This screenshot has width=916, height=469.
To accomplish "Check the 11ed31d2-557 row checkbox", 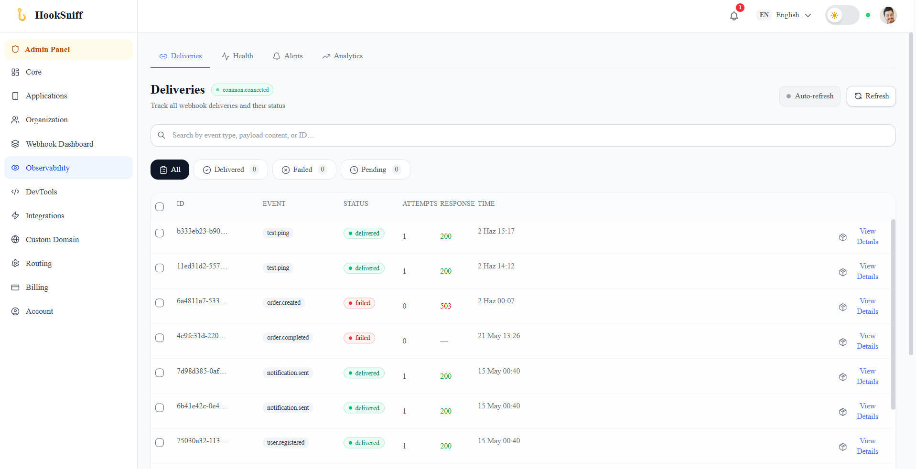I will (160, 268).
